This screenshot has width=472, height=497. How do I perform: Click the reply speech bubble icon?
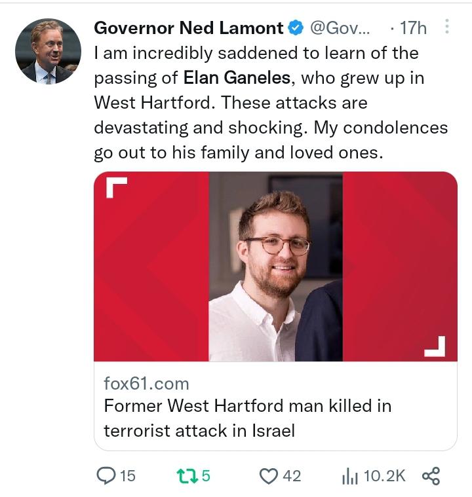[106, 475]
